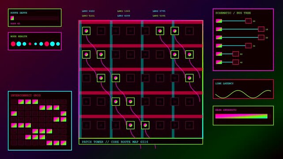Click the Patch Tower // Core Route Map title bar
This screenshot has height=159, width=283.
[141, 142]
